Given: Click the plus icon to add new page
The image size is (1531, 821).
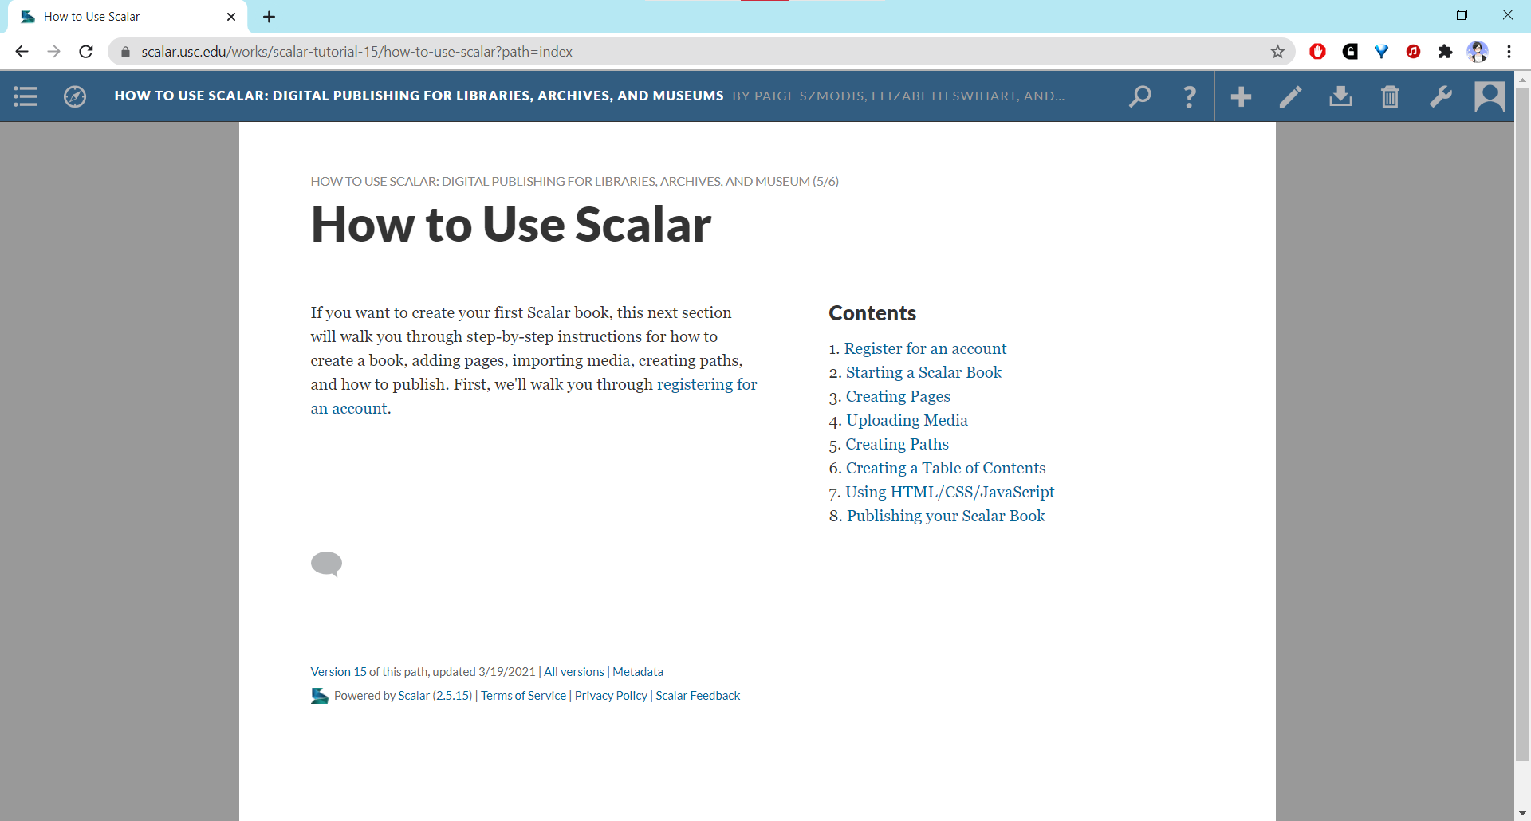Looking at the screenshot, I should pyautogui.click(x=1241, y=96).
